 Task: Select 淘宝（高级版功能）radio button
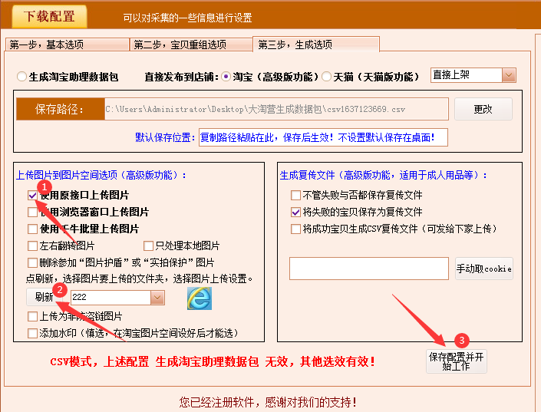point(226,77)
